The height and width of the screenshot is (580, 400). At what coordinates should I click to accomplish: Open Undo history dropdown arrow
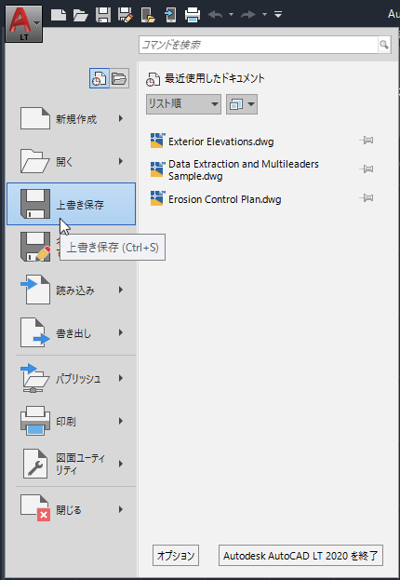click(231, 15)
